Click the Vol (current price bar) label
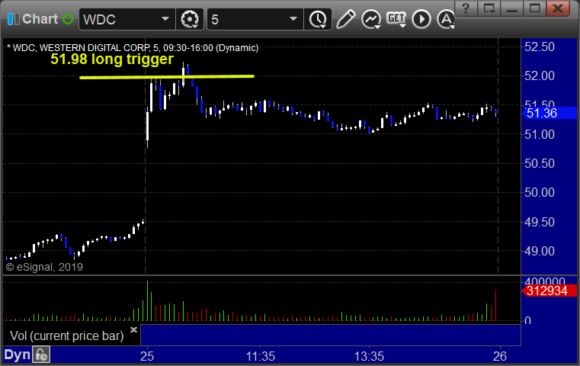 point(66,336)
